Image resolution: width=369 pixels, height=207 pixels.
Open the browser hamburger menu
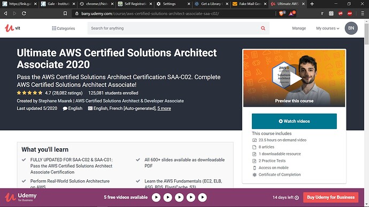pos(363,13)
